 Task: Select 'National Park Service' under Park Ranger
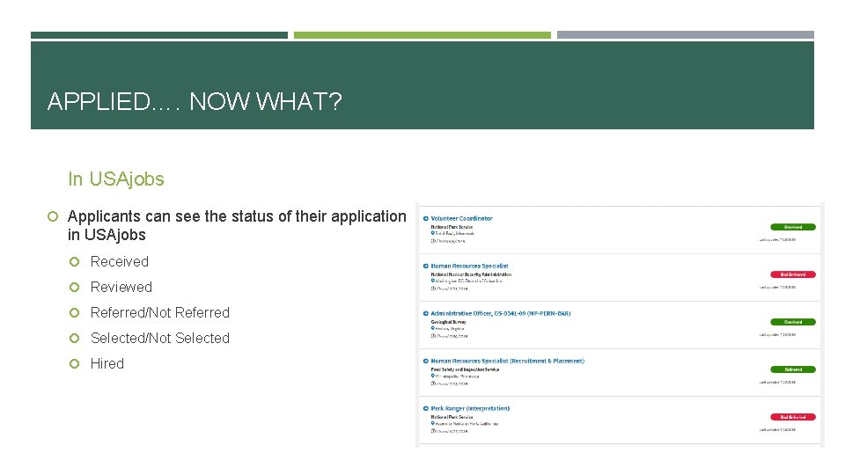pos(452,417)
